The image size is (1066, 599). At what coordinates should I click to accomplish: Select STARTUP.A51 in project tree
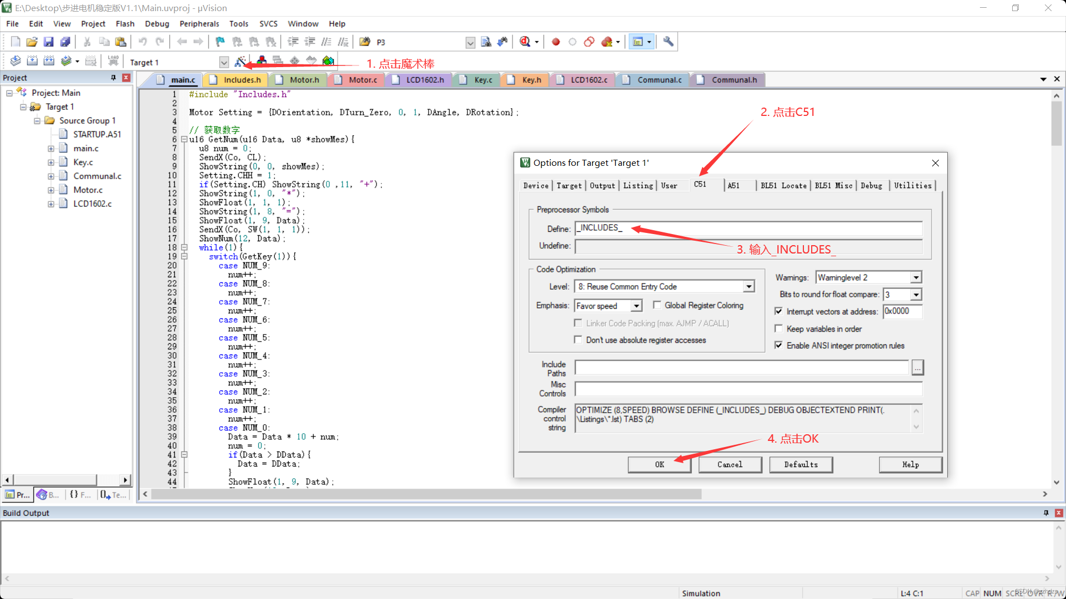97,135
